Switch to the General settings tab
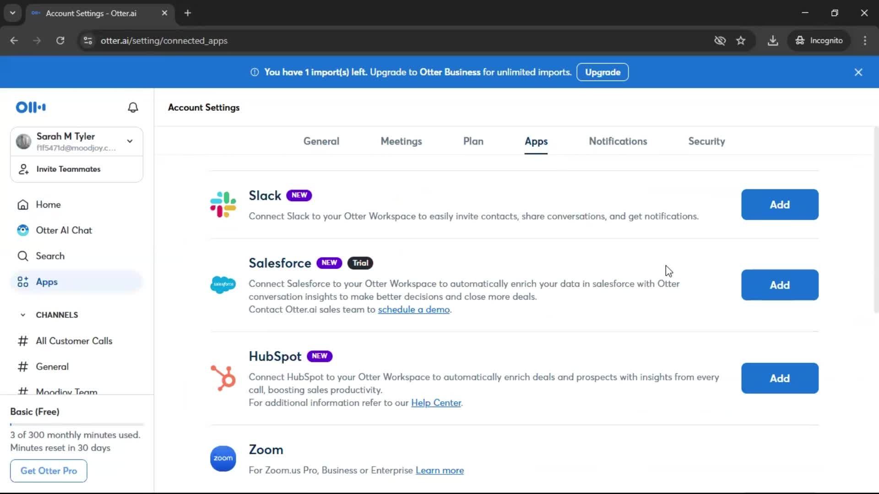The height and width of the screenshot is (494, 879). point(321,141)
